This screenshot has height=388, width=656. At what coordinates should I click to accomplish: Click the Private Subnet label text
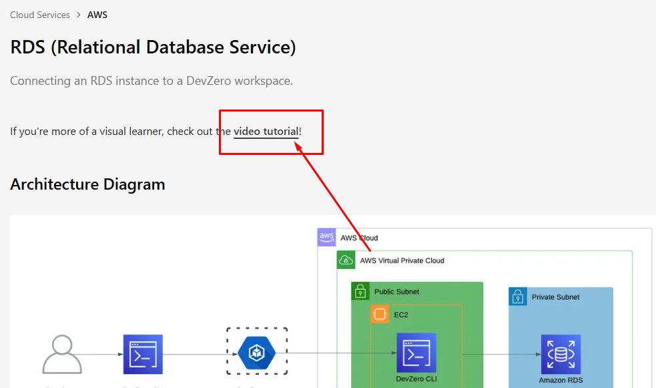pos(555,297)
